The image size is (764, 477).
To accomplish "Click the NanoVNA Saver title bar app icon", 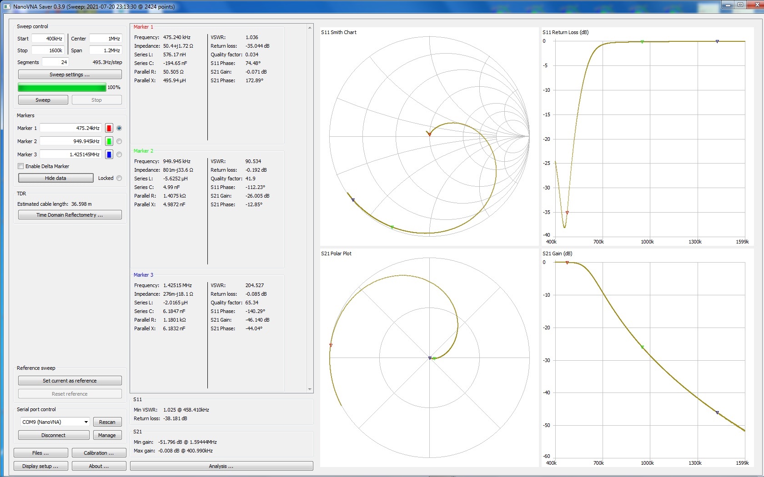I will pos(6,6).
